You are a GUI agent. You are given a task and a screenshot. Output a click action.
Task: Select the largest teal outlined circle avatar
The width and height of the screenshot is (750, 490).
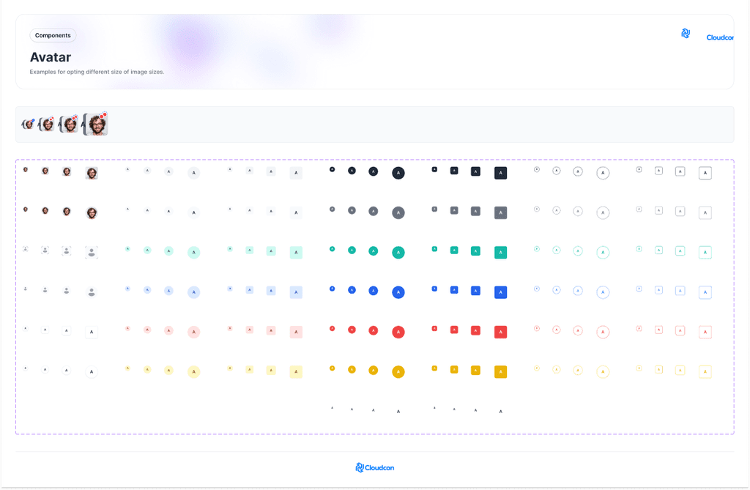click(x=603, y=252)
